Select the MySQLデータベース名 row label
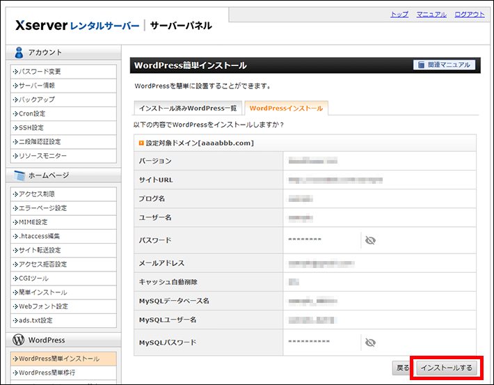Screen dimensions: 494x385 [x=174, y=301]
